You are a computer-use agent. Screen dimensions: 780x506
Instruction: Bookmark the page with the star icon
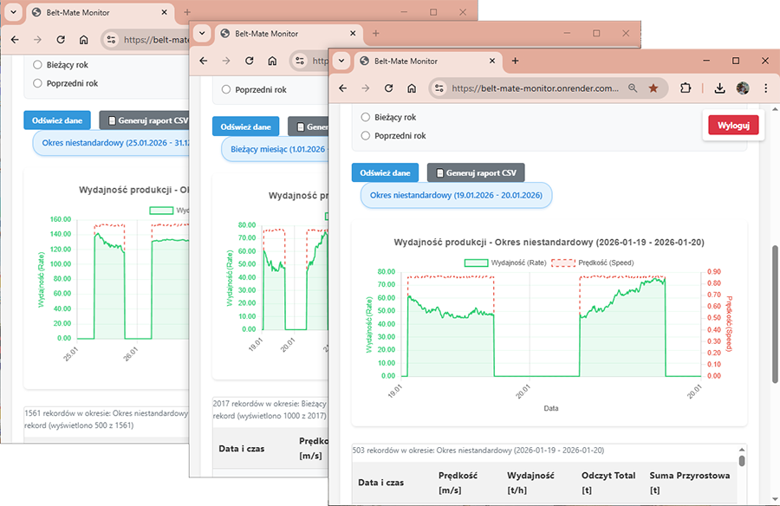653,88
